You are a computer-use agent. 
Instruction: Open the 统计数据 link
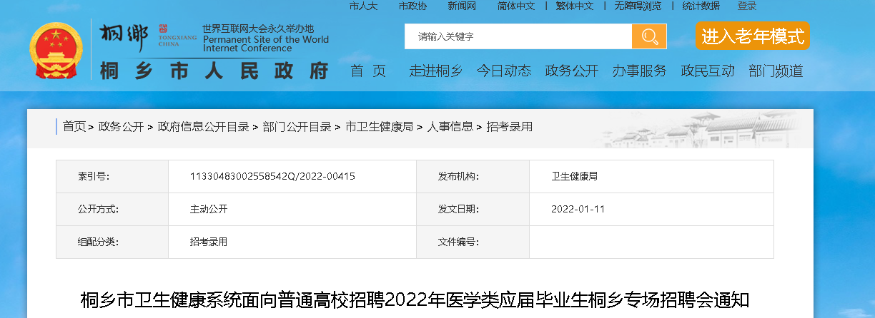(x=701, y=6)
